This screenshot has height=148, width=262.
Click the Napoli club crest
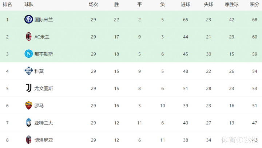pos(28,54)
